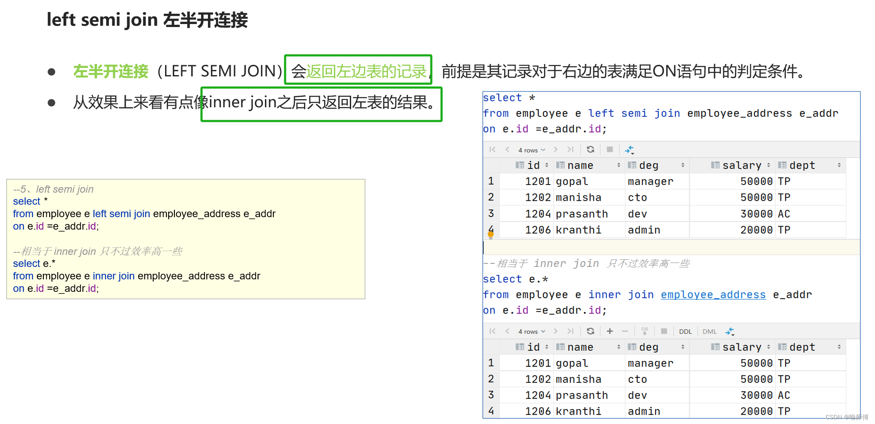Click 'left semi join' keyword in right editor query
This screenshot has width=875, height=424.
634,113
